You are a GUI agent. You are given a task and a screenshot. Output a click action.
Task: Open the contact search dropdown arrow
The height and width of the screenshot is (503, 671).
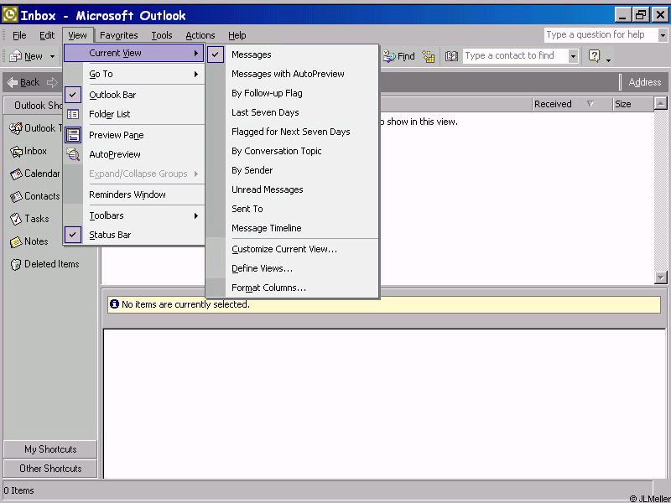[573, 56]
